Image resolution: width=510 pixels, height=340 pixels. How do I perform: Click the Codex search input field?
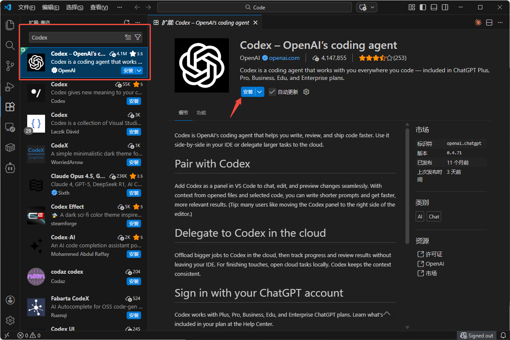pyautogui.click(x=76, y=37)
